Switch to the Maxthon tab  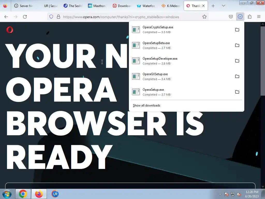coord(97,6)
